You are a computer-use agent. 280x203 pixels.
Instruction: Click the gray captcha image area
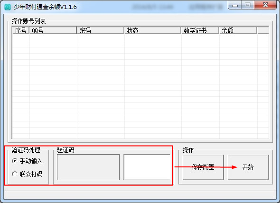click(88, 167)
